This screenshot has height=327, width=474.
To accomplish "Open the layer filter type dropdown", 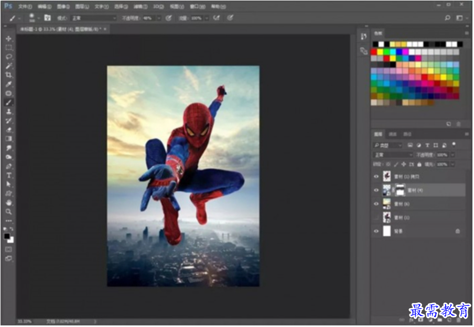I will pyautogui.click(x=388, y=145).
